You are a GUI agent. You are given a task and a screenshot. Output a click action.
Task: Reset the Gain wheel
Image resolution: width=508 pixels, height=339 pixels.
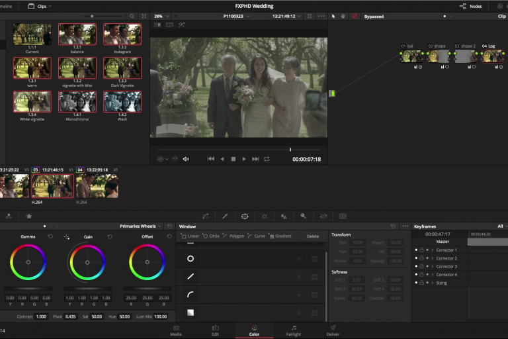[x=110, y=236]
